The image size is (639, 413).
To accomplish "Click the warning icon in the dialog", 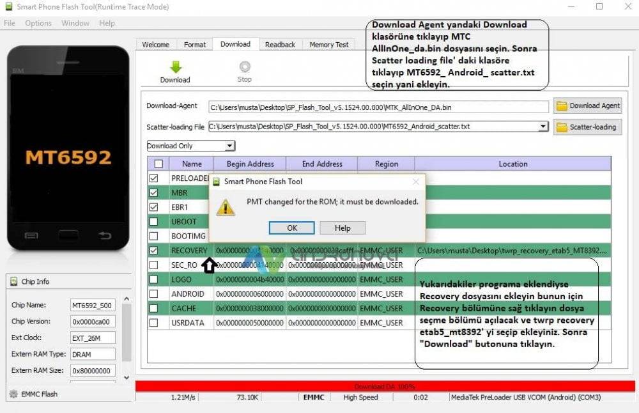I will coord(226,208).
